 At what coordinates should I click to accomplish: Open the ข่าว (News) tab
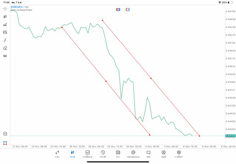(118, 154)
